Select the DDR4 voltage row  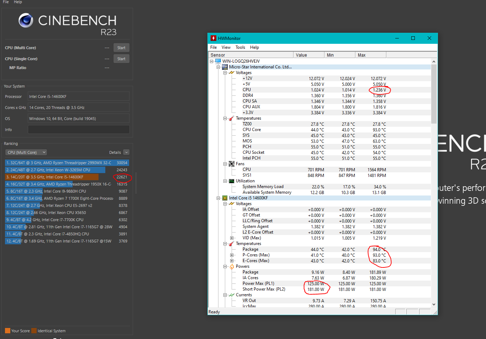point(319,95)
